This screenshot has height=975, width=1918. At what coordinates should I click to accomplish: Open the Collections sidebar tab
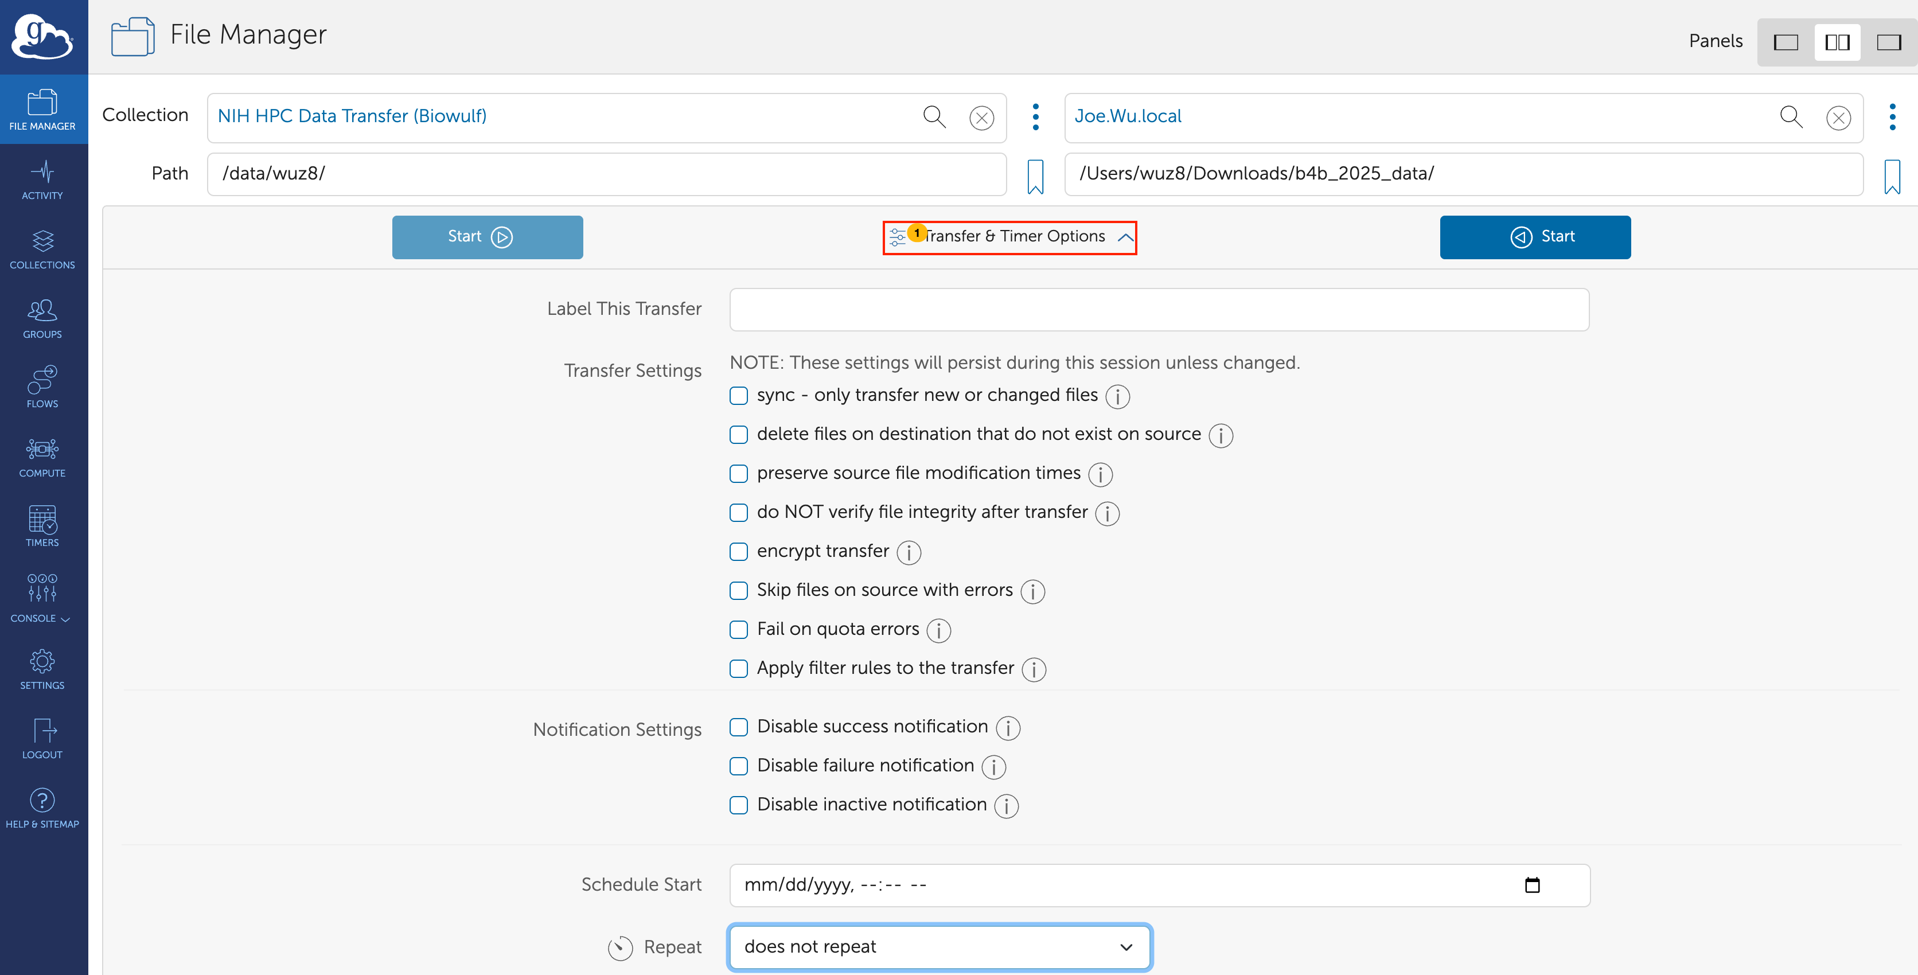pyautogui.click(x=42, y=248)
